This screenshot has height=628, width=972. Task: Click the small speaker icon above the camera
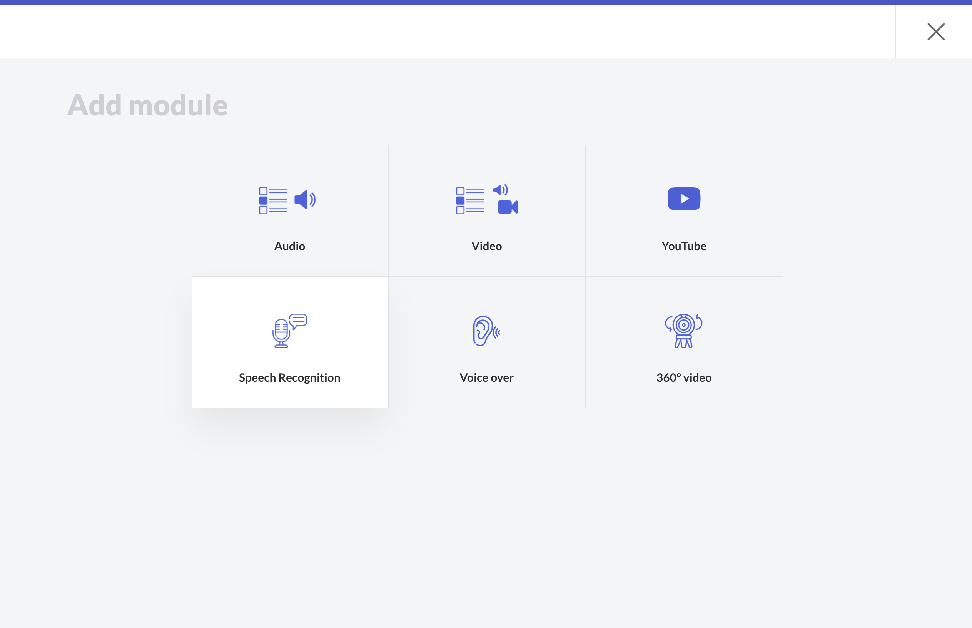pyautogui.click(x=500, y=190)
